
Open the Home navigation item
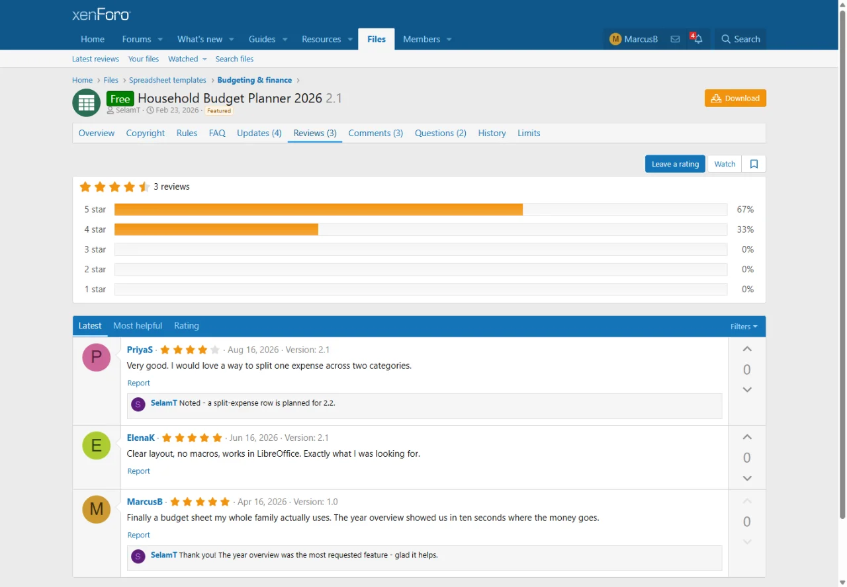coord(93,39)
